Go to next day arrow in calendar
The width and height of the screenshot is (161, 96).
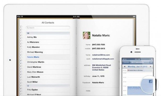pos(151,67)
